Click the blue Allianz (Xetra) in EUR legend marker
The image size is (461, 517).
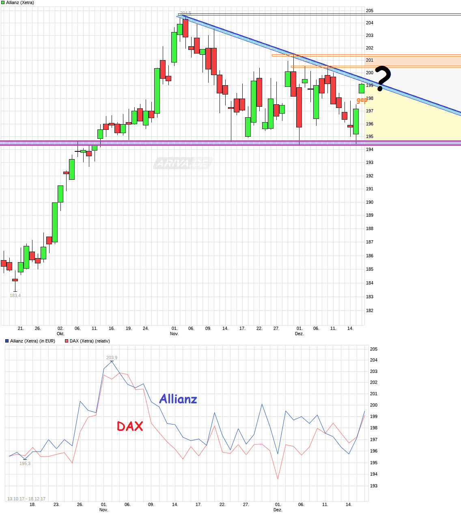[x=7, y=341]
